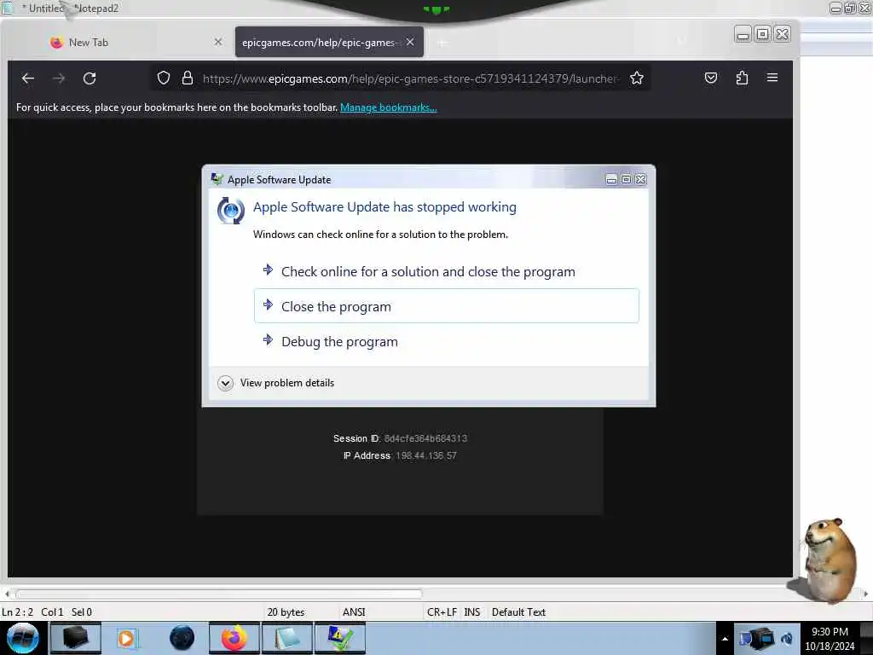Show site security padlock info

188,78
